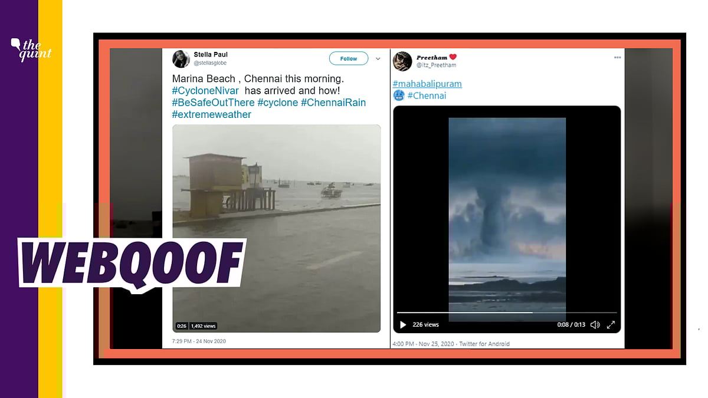Follow Stella Paul

tap(349, 58)
